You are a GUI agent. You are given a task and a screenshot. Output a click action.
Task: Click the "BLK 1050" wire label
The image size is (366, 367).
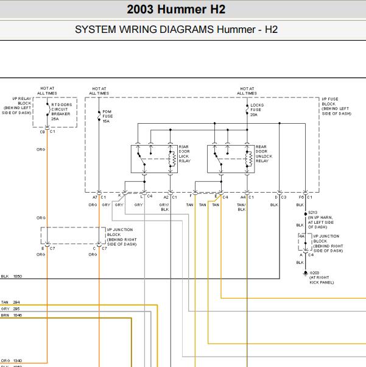(x=11, y=276)
